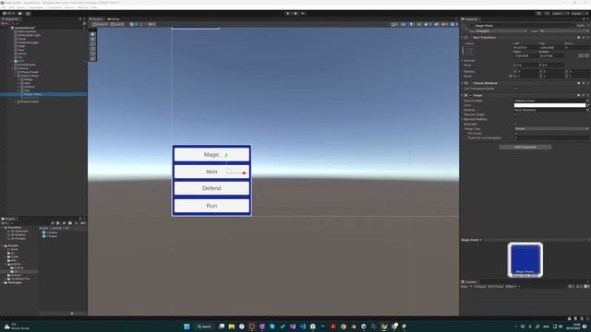Select the Project tab
Image resolution: width=591 pixels, height=332 pixels.
coord(8,219)
